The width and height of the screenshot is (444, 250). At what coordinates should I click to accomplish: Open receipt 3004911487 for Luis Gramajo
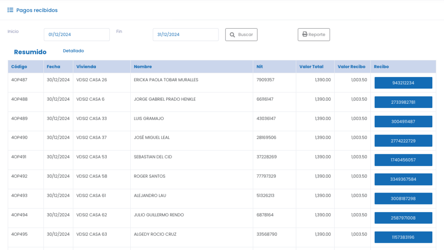(403, 122)
